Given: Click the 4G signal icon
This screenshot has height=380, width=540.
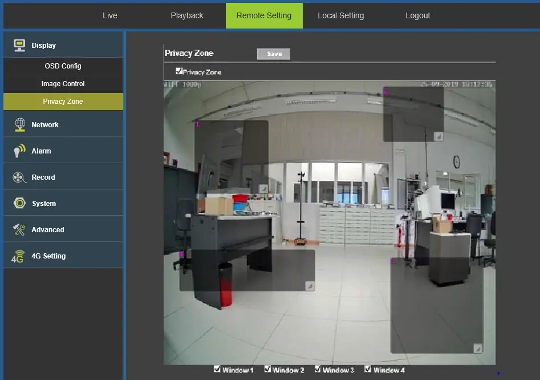Looking at the screenshot, I should [x=18, y=256].
